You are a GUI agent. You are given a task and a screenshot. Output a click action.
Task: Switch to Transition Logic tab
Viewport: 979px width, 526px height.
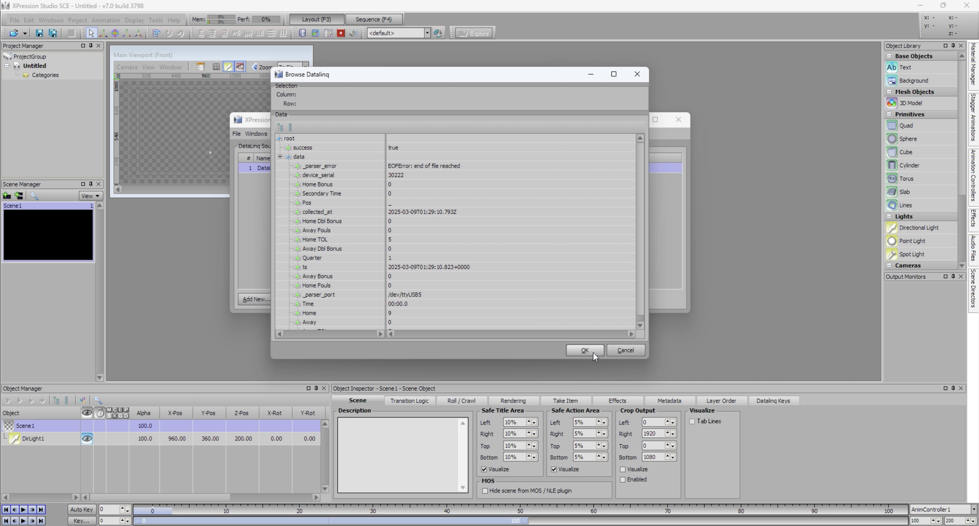(x=409, y=401)
